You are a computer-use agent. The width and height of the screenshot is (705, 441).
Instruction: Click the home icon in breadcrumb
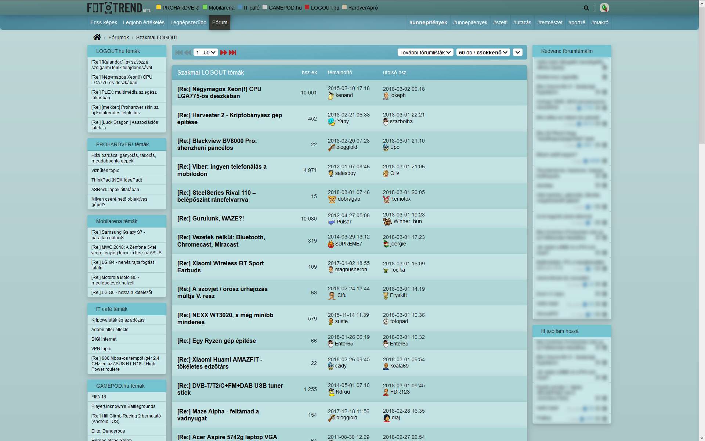pos(97,37)
